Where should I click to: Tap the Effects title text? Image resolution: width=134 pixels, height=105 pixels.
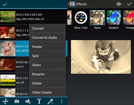(x=82, y=4)
